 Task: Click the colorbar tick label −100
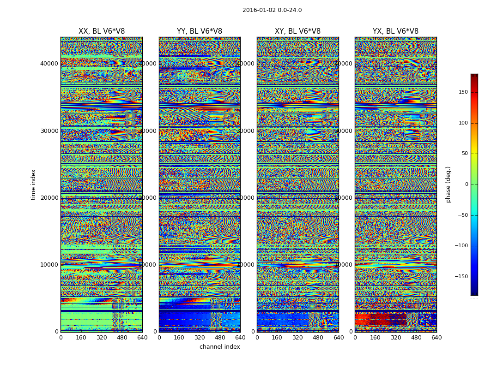pos(461,246)
